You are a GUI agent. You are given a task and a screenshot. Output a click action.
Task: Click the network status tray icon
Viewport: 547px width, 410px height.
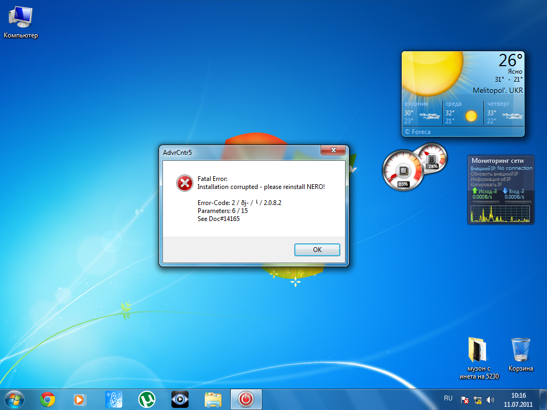click(477, 400)
